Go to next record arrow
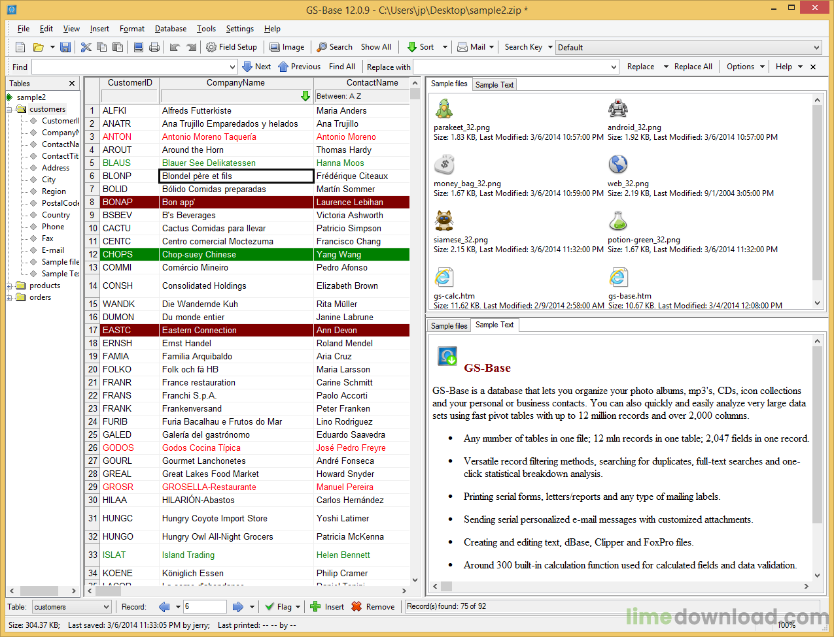 pos(238,606)
